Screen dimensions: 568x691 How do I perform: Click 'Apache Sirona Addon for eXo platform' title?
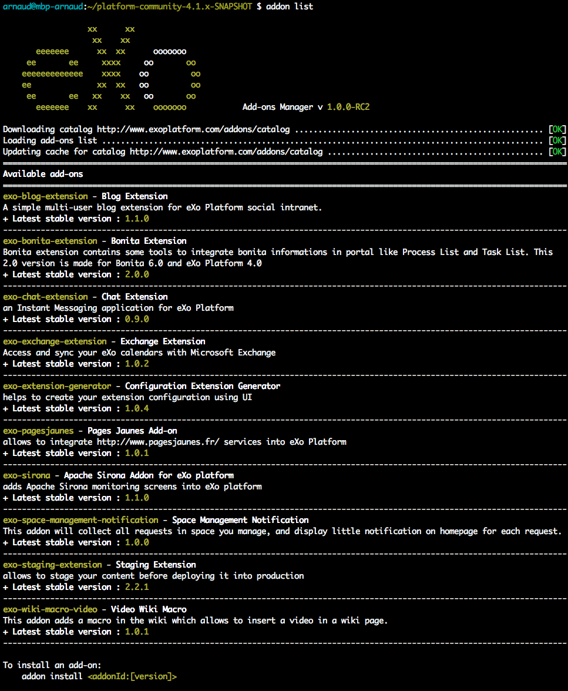tap(149, 475)
